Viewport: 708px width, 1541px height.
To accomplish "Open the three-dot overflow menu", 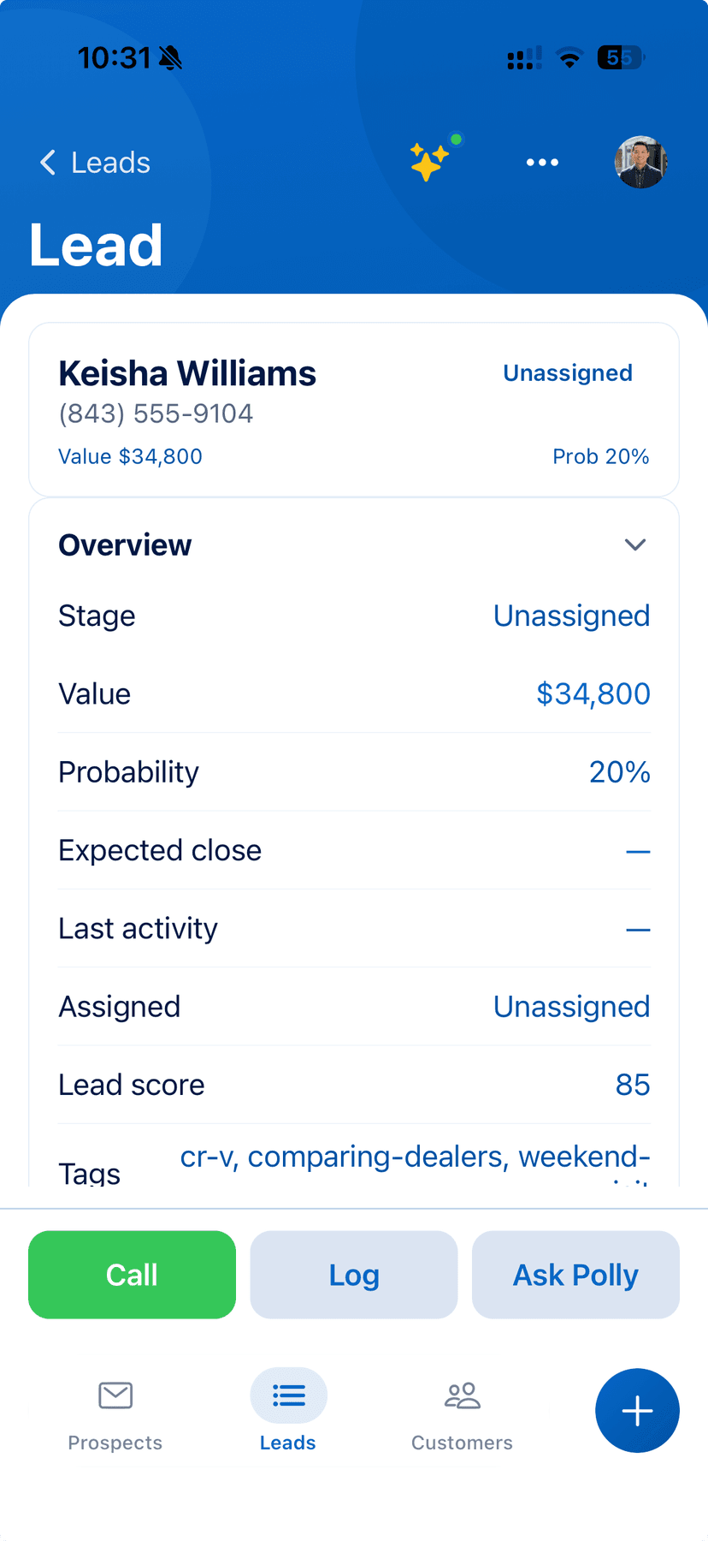I will tap(542, 162).
